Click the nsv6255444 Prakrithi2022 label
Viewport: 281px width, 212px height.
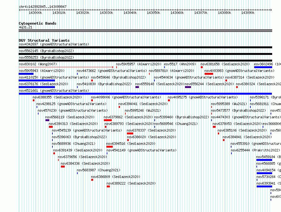(x=255, y=150)
